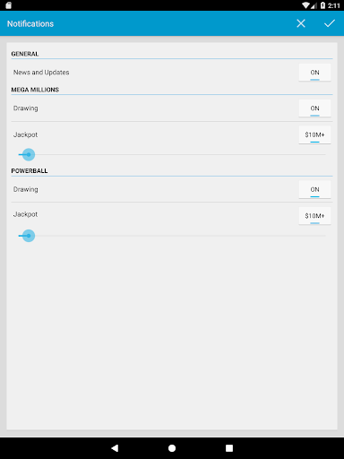Tap the Android back navigation icon
344x459 pixels.
115,448
